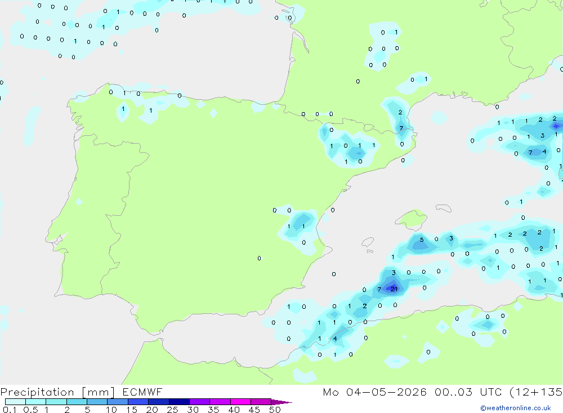Click the '5' value south of Mallorca

(422, 240)
